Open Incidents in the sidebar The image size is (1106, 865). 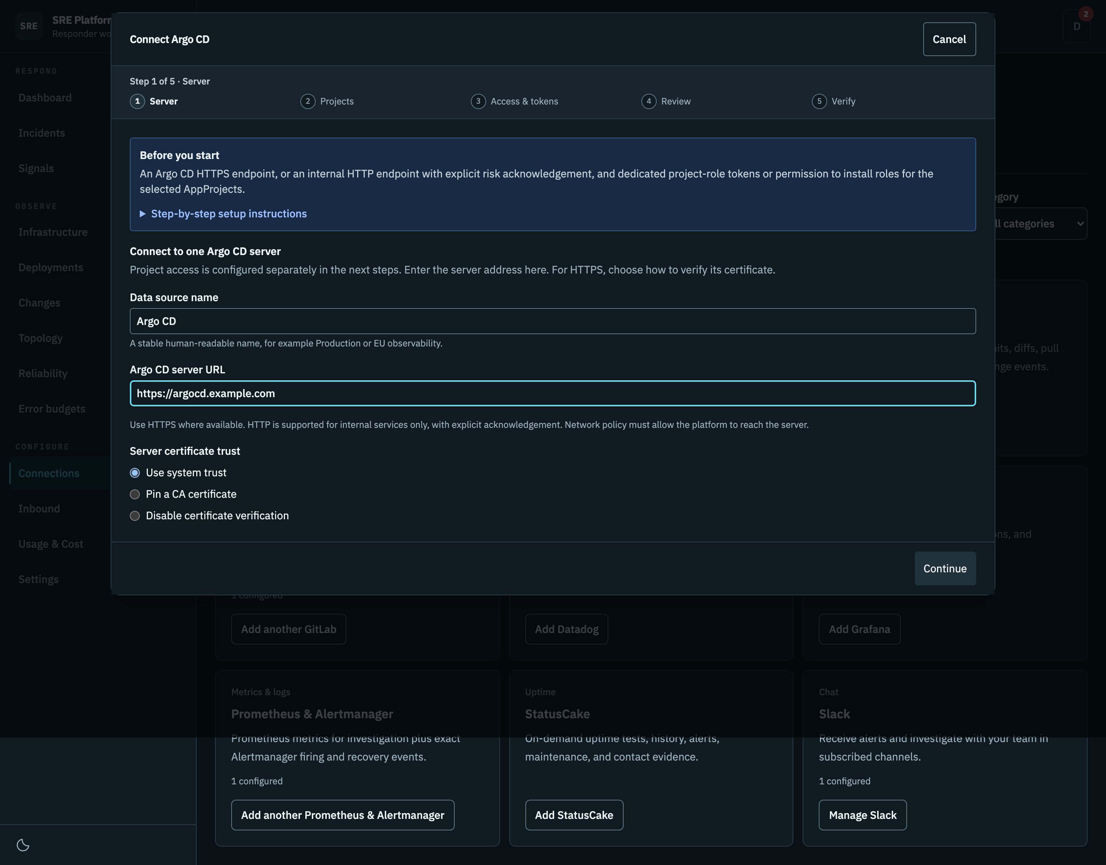(41, 133)
